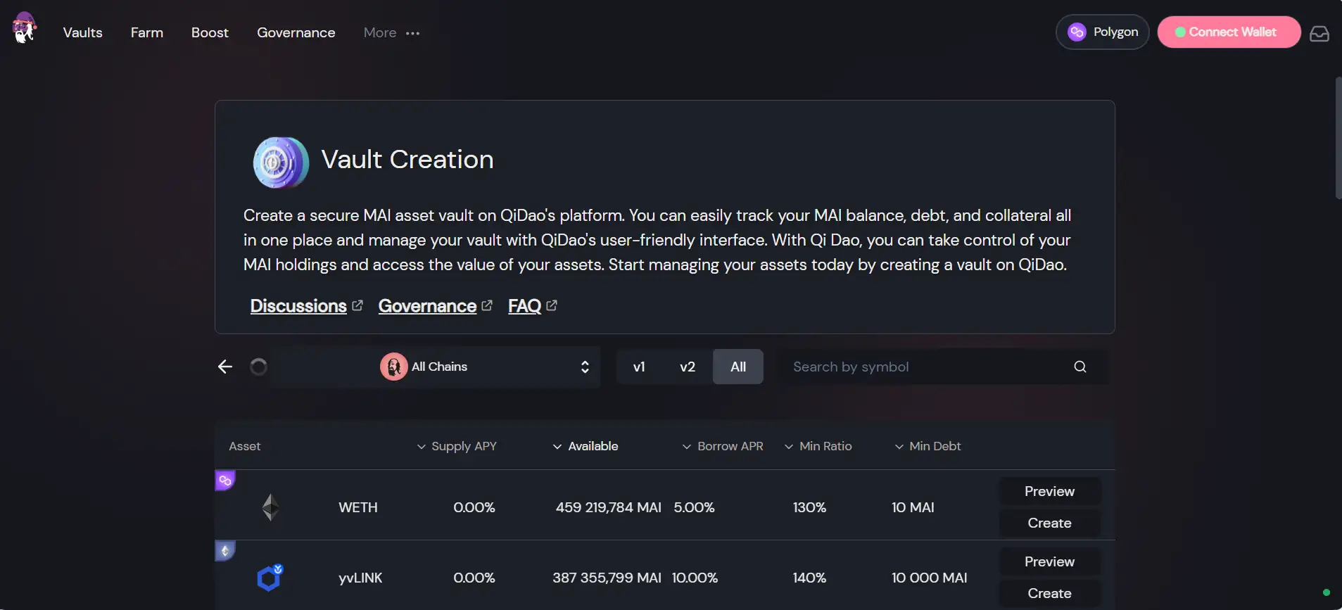Open the inbox tray icon
Viewport: 1342px width, 610px height.
1319,33
